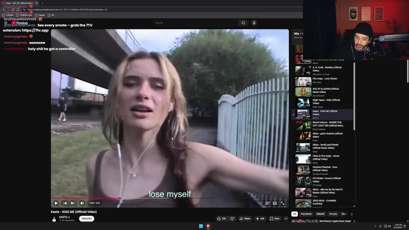This screenshot has height=230, width=409.
Task: Show more filter chips with the right chevron
Action: [351, 214]
